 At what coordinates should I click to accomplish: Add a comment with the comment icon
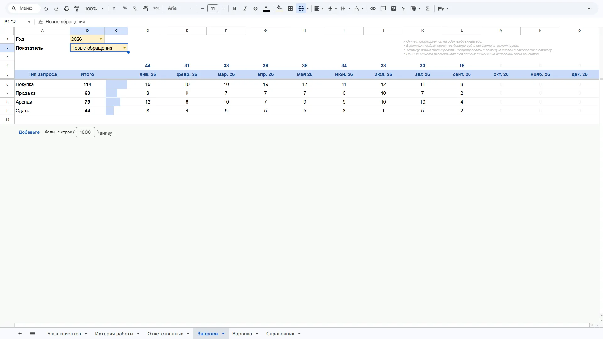tap(383, 8)
